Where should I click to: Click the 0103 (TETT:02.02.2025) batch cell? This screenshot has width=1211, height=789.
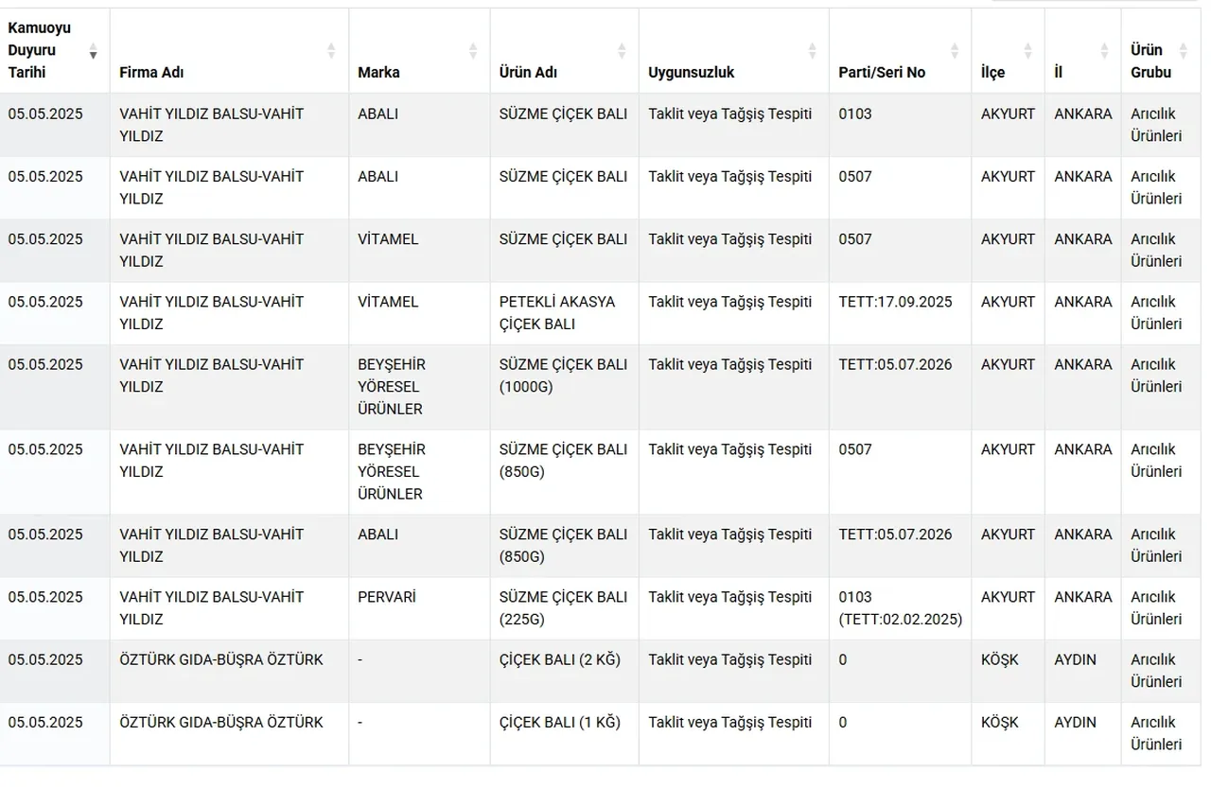point(900,608)
